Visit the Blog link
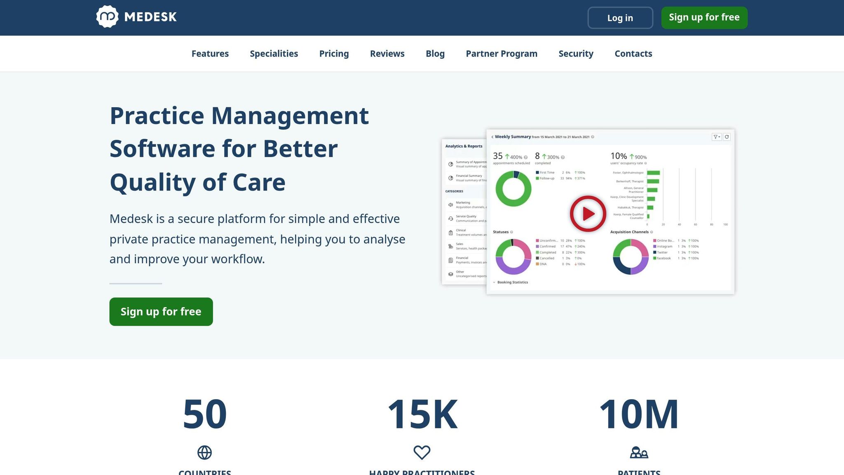Viewport: 844px width, 475px height. pos(435,54)
